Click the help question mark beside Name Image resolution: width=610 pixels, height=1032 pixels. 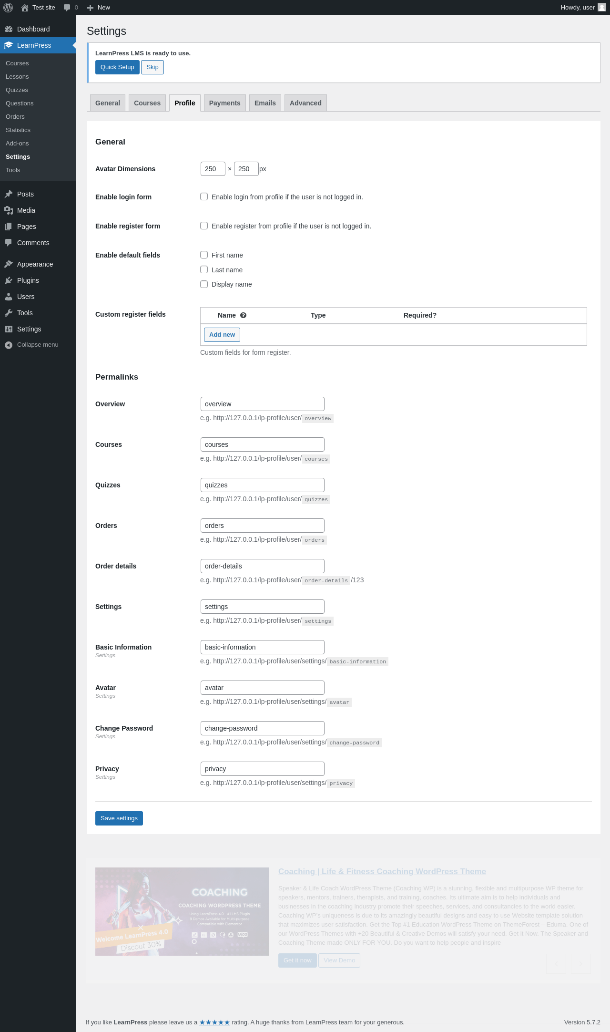pyautogui.click(x=243, y=315)
